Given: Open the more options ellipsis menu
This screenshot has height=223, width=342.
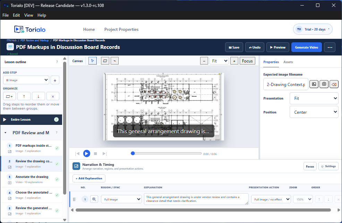Looking at the screenshot, I should [330, 47].
